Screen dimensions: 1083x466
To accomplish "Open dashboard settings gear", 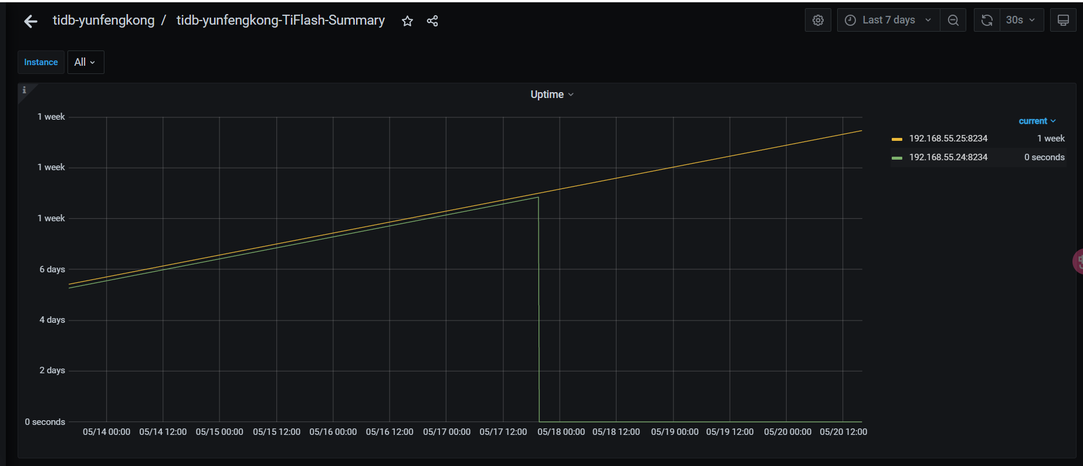I will pos(818,21).
